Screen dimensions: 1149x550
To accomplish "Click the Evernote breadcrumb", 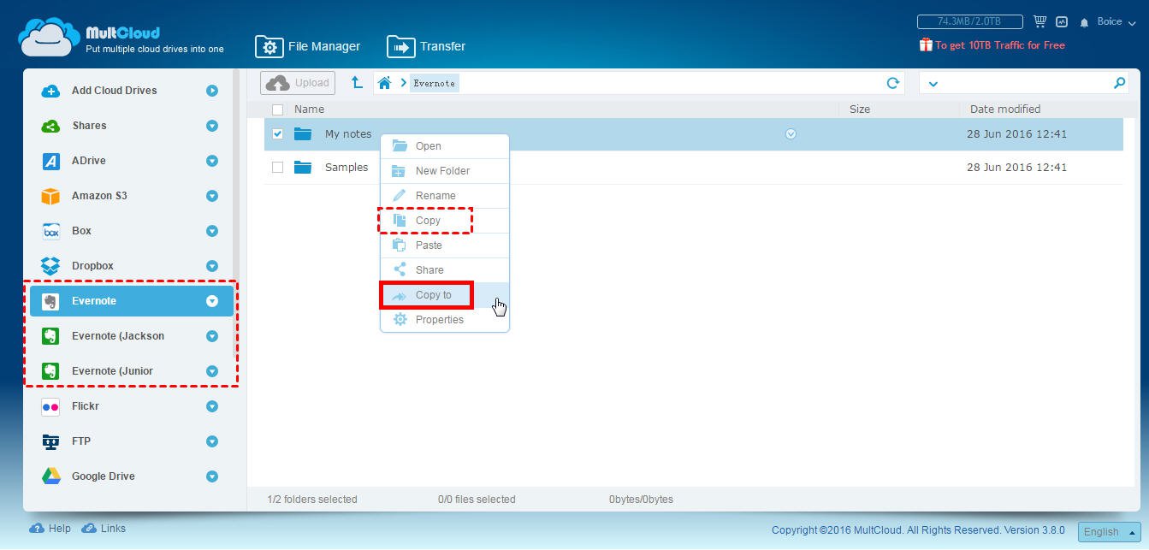I will [435, 83].
